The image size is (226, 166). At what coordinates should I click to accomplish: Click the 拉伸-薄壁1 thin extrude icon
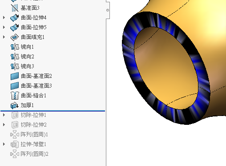tap(15, 144)
